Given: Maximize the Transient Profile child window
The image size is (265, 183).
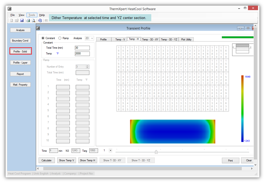Looking at the screenshot, I should (248, 28).
